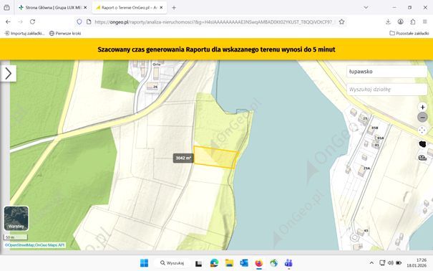Select the highlighted yellow parcel on map
Screen dimensions: 433x271
(215, 157)
